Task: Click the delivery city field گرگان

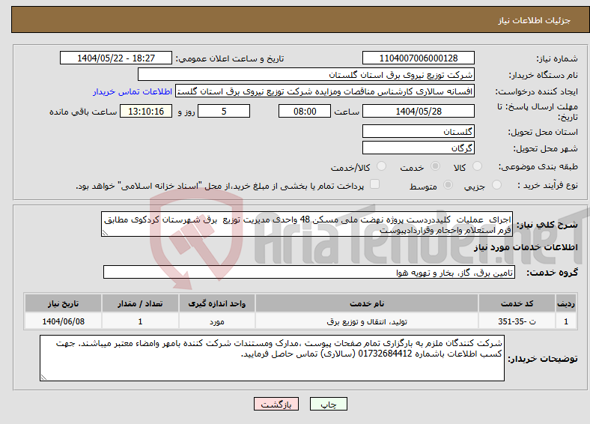Action: tap(419, 148)
